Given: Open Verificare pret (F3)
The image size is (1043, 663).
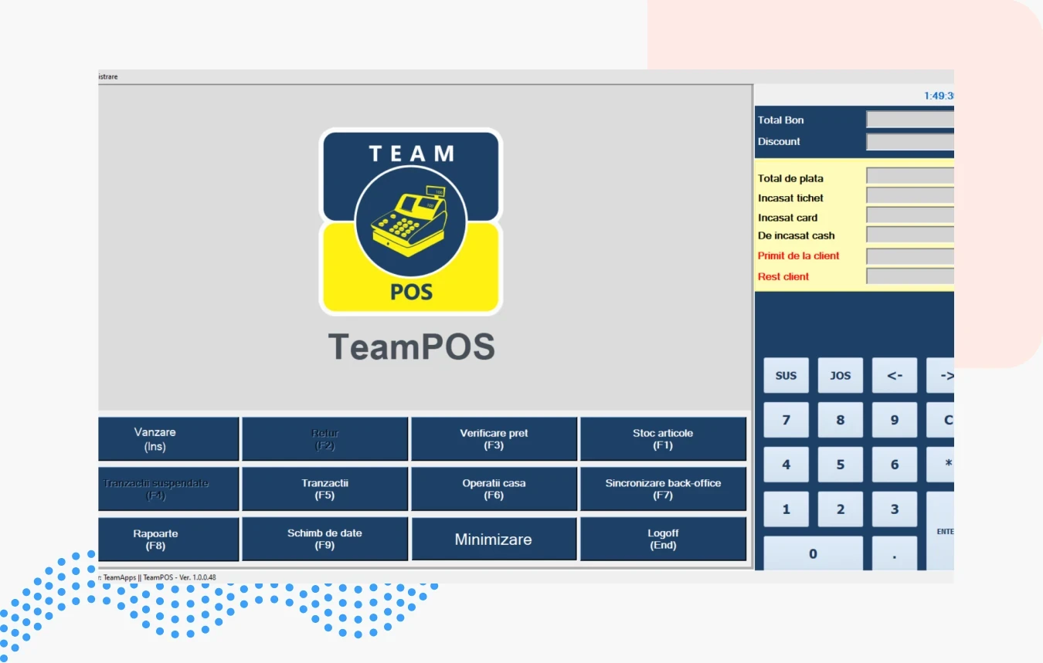Looking at the screenshot, I should point(494,439).
